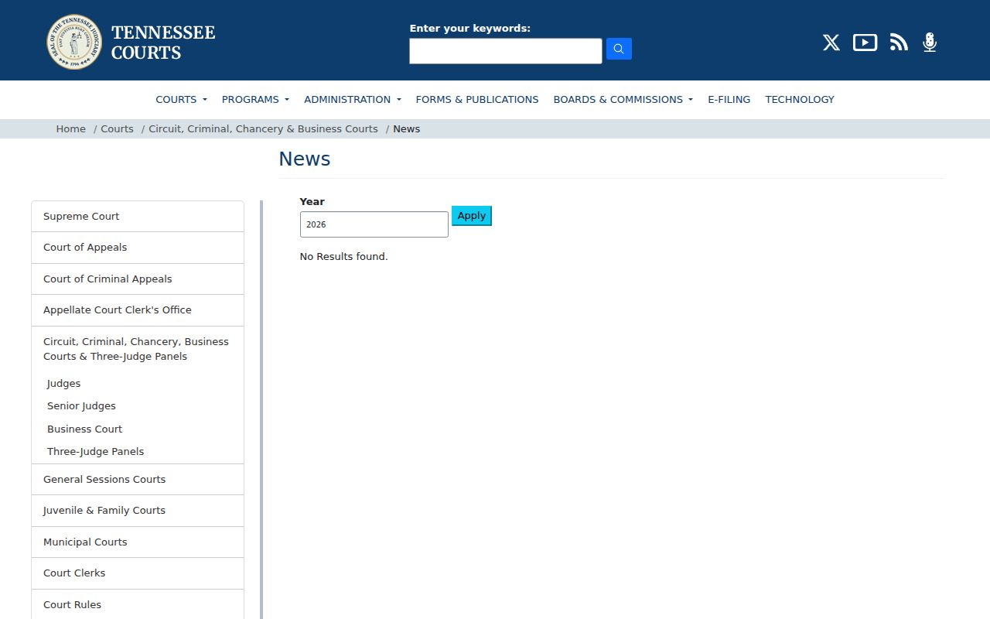Click the blue search magnifier button
The width and height of the screenshot is (990, 619).
coord(619,49)
